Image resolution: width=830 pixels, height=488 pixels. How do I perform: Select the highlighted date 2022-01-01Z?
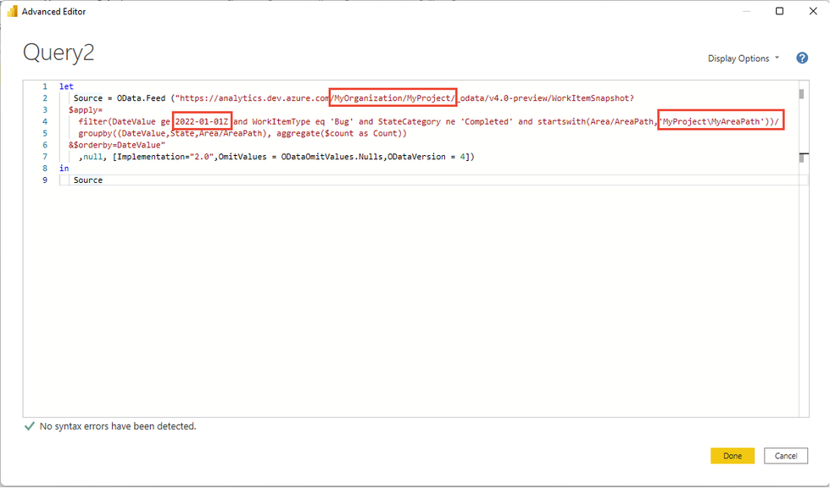pyautogui.click(x=202, y=120)
